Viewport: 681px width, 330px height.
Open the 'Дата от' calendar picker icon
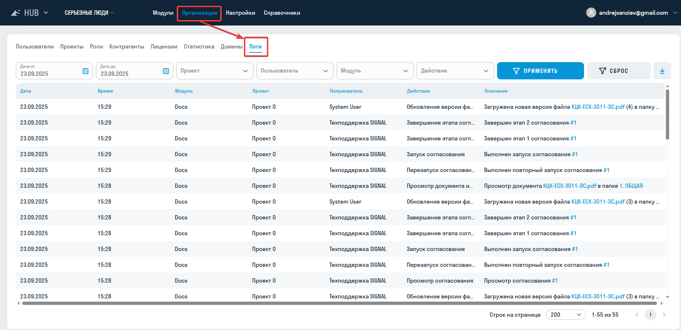(85, 71)
